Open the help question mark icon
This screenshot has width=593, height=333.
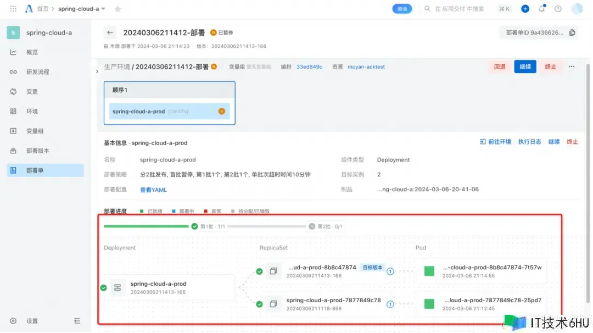[558, 9]
